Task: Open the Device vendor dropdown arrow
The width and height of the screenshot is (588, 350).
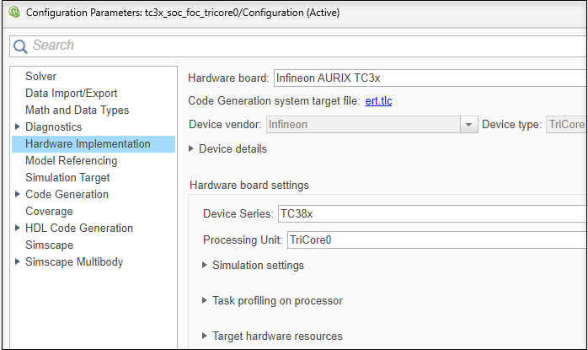Action: [469, 125]
